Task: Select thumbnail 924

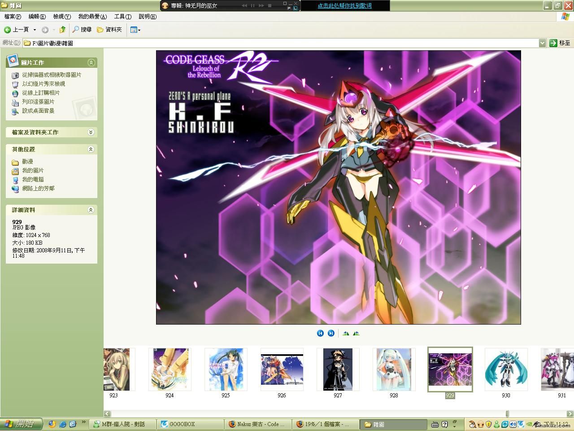Action: pos(170,369)
